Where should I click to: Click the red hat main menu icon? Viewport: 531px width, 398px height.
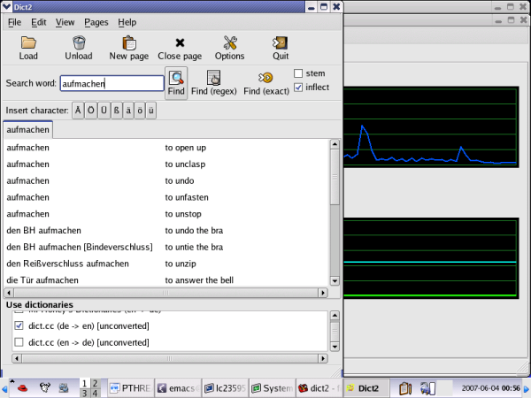click(22, 387)
